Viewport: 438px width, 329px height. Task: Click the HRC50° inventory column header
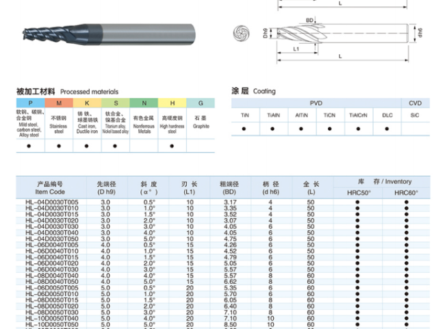click(x=357, y=193)
